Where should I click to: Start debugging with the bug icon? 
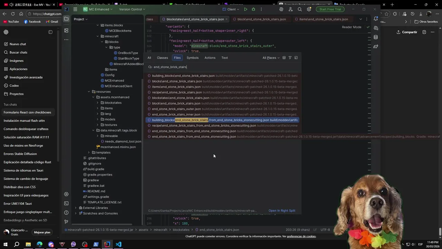click(253, 9)
